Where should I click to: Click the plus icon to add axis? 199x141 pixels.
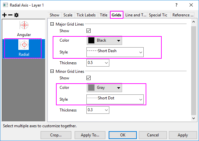click(4, 15)
